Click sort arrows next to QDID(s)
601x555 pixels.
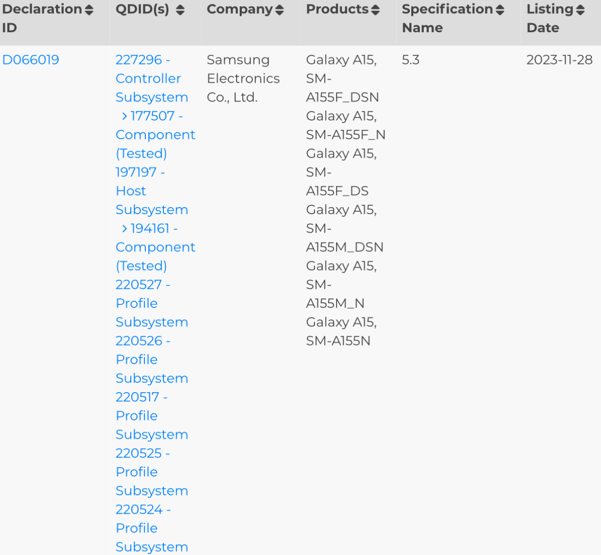[x=180, y=10]
